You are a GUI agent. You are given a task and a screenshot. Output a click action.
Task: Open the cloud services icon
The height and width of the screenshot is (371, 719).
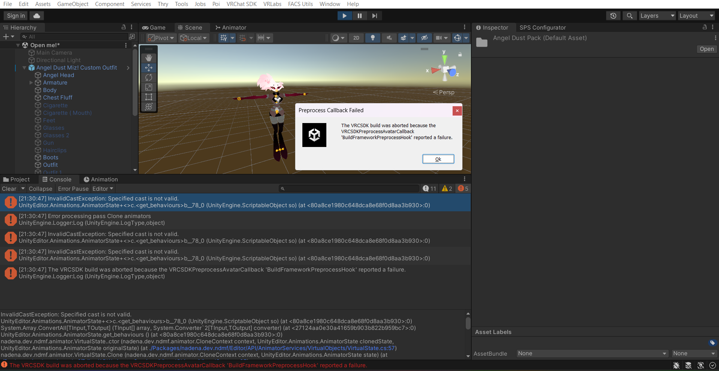coord(37,16)
